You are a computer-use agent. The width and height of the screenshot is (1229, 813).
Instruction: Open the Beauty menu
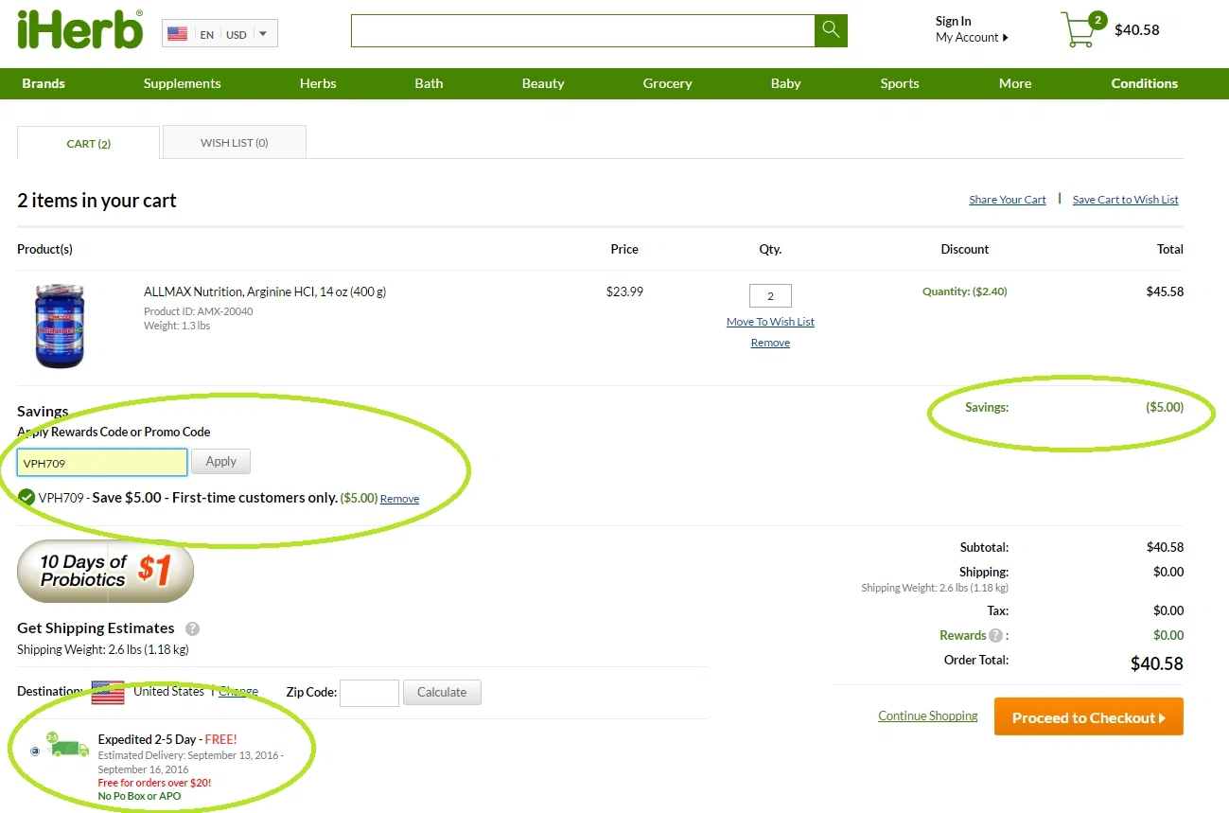543,83
